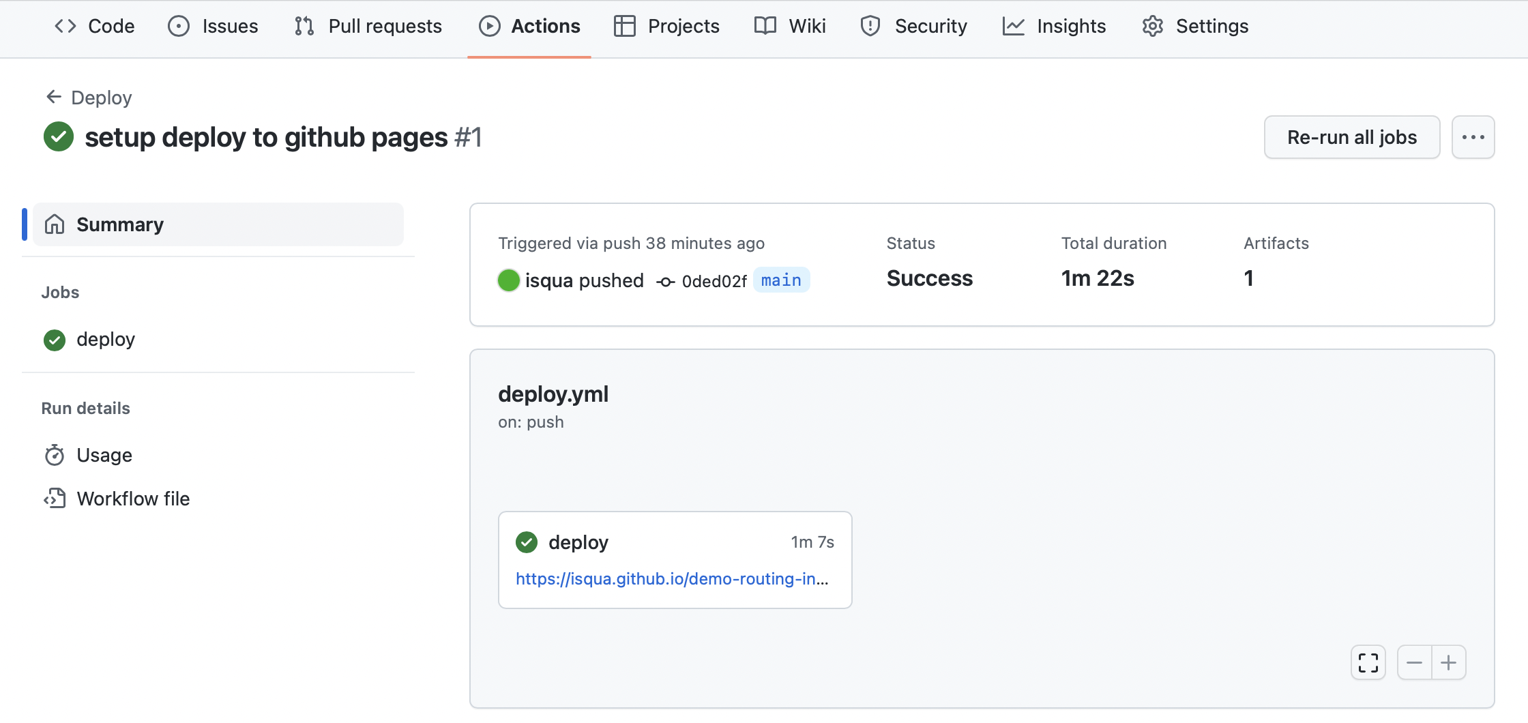Click the success status icon on the run title
Image resolution: width=1528 pixels, height=723 pixels.
click(x=58, y=136)
